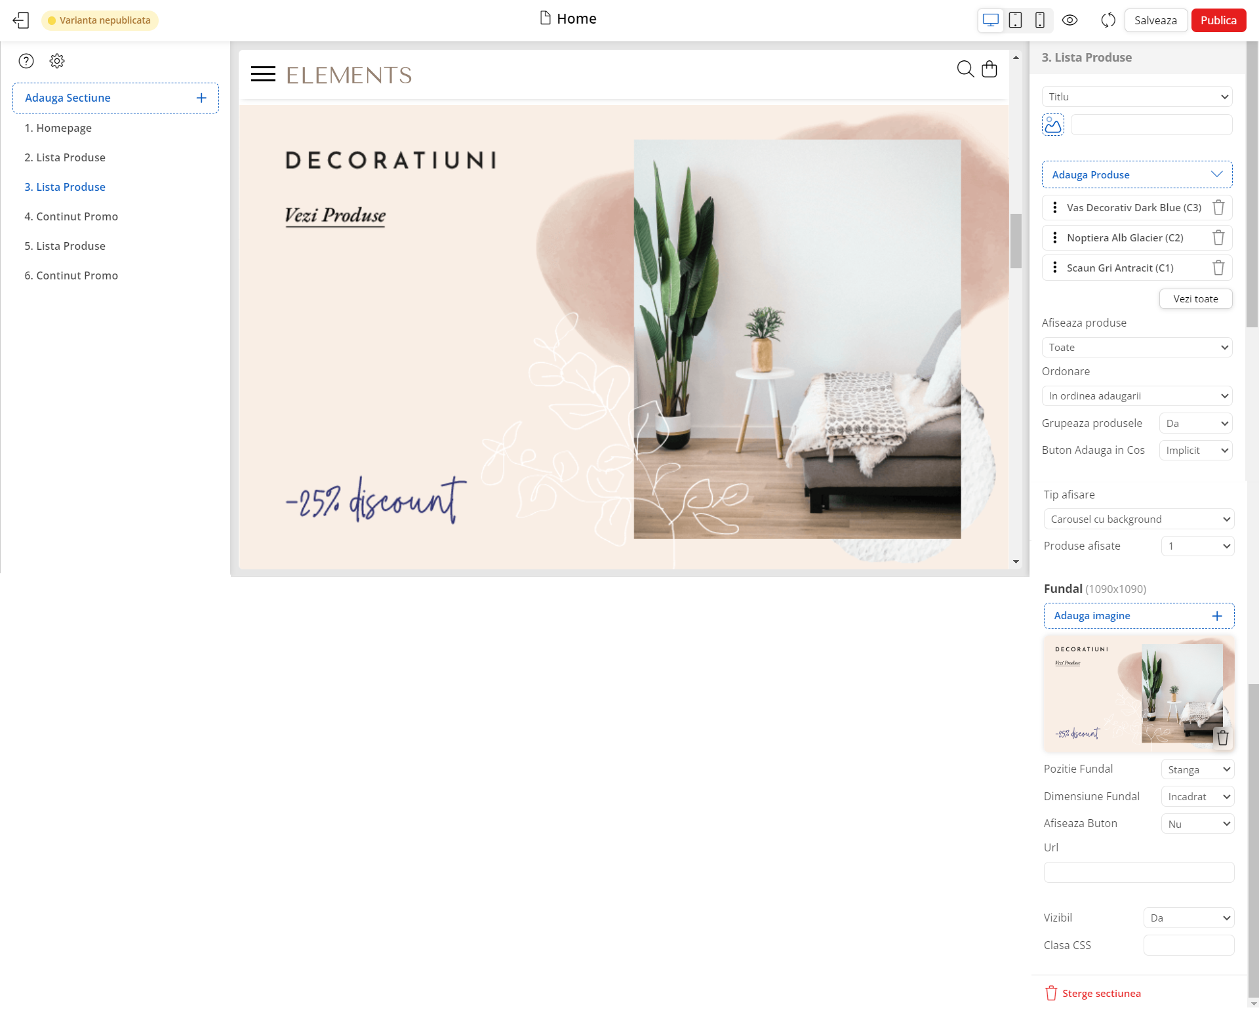1259x1016 pixels.
Task: Open the settings gear icon
Action: 57,61
